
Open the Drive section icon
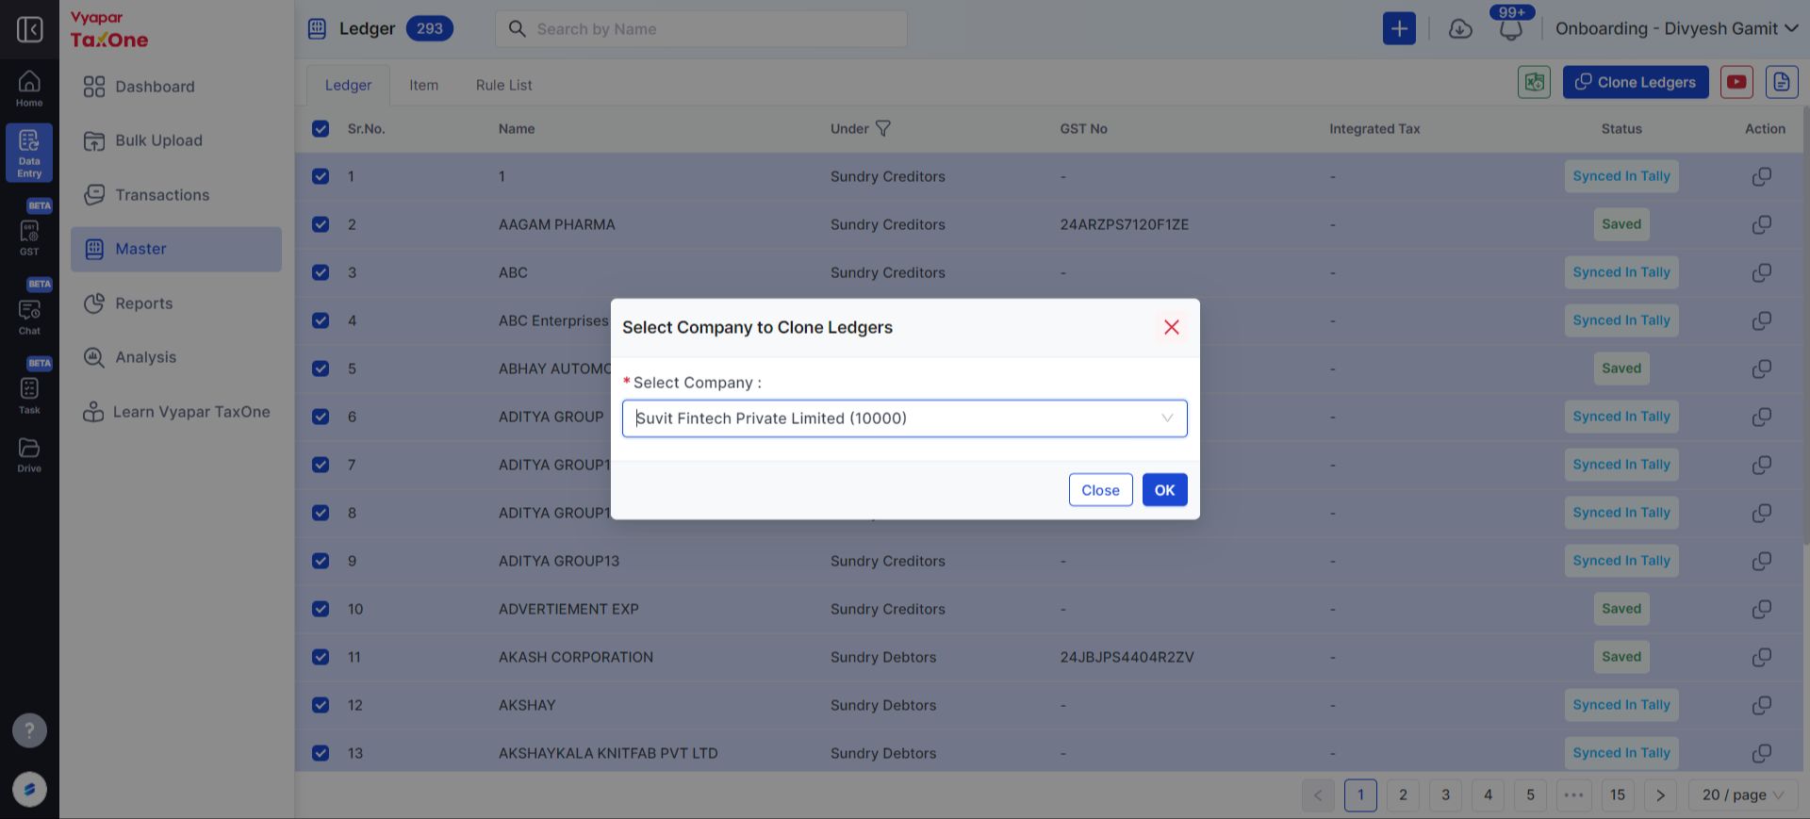coord(29,454)
